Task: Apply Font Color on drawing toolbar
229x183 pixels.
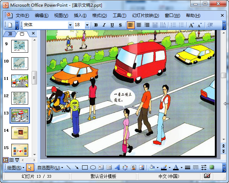Action: [176, 167]
